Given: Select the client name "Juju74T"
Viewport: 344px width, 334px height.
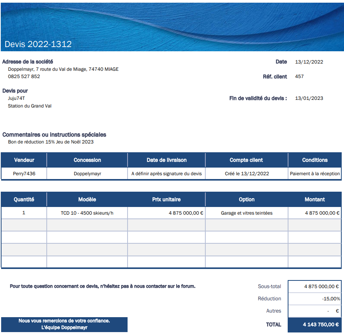Looking at the screenshot, I should 16,98.
